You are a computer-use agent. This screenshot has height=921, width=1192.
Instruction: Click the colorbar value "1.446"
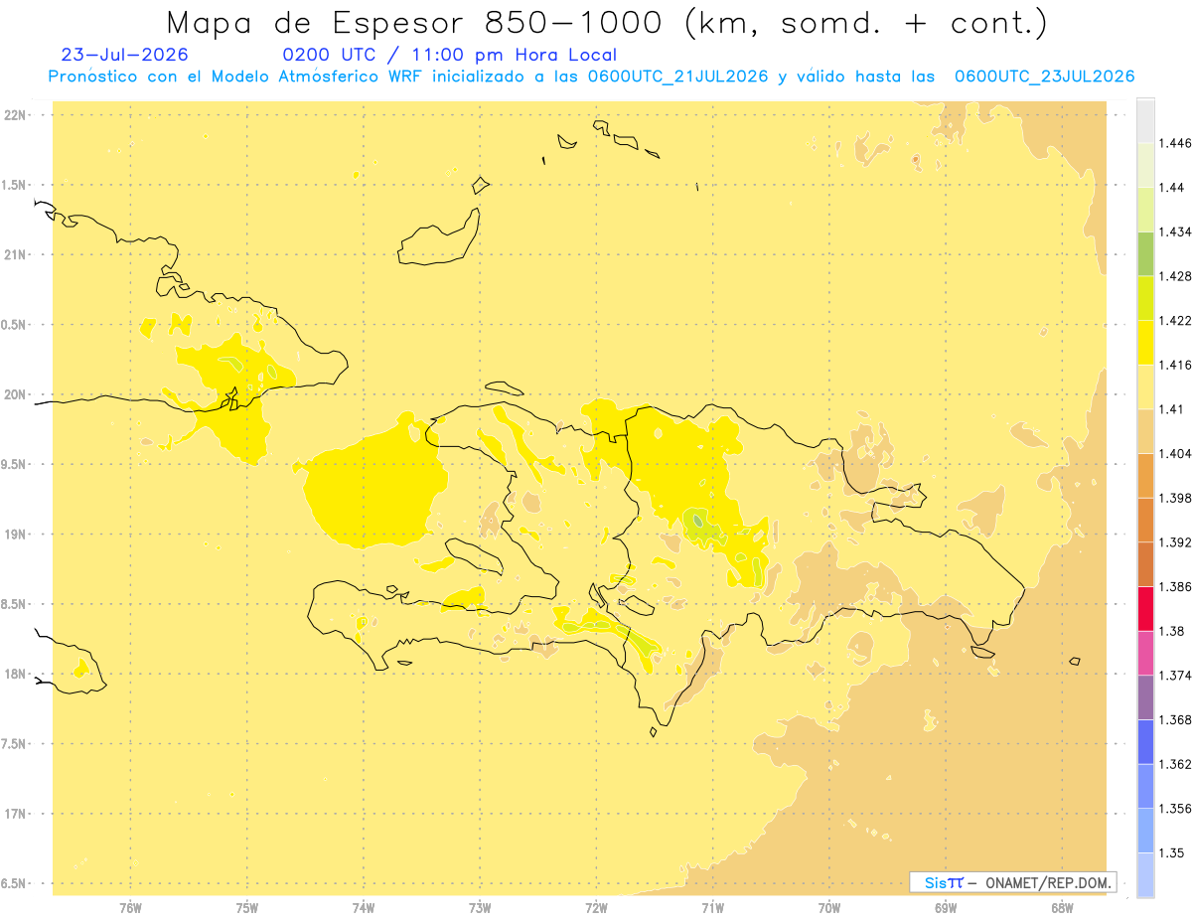1173,143
